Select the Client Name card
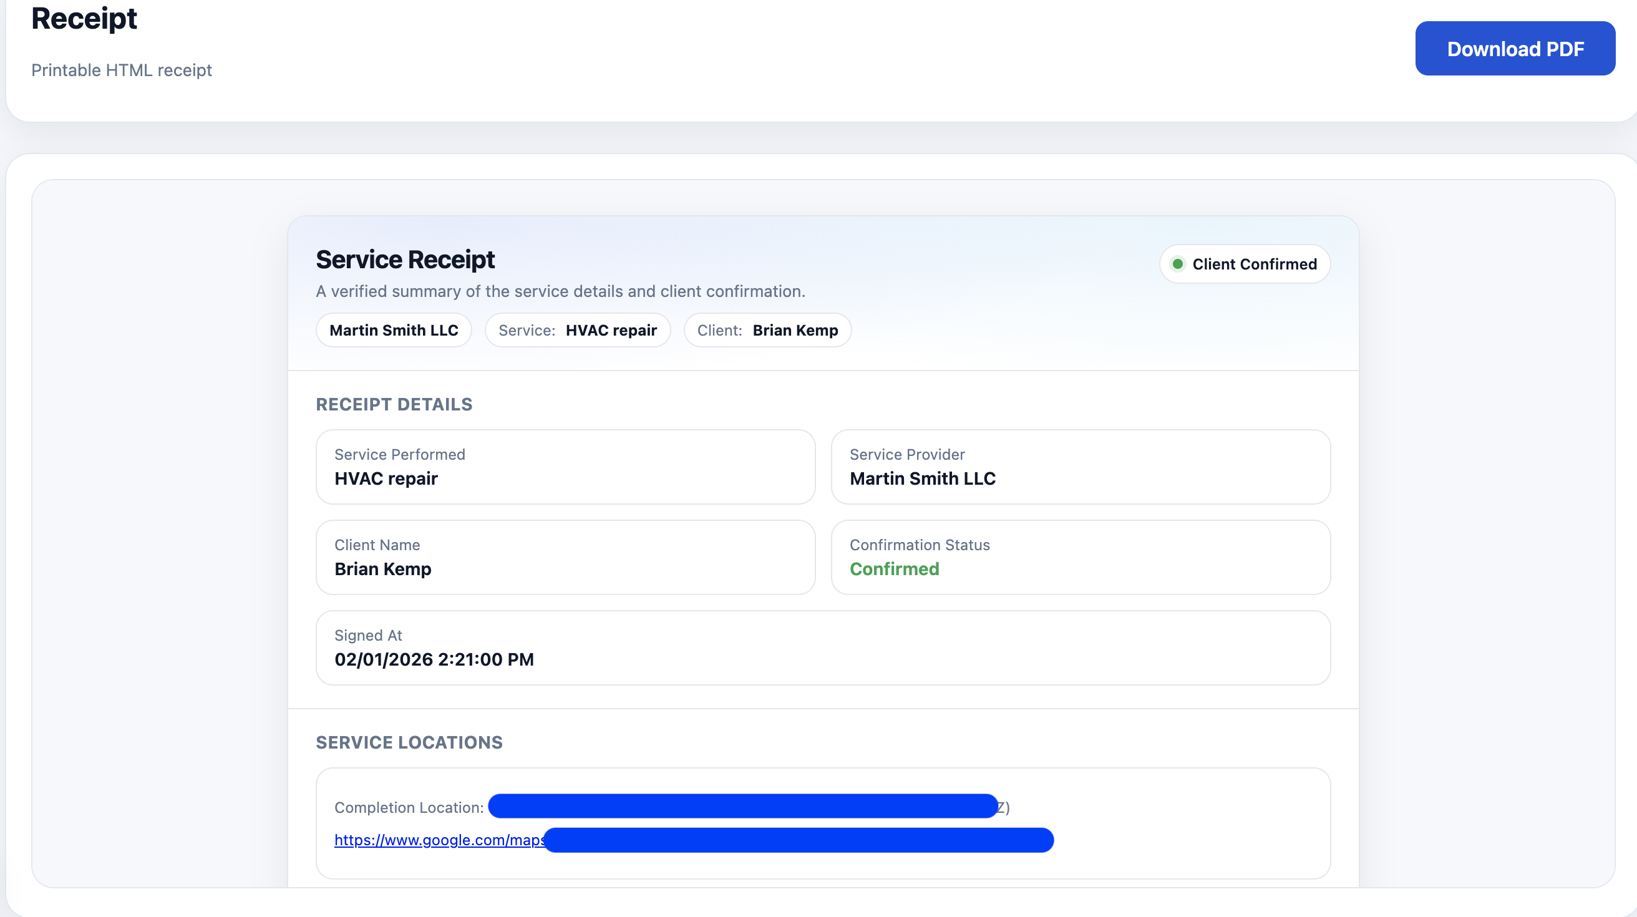Image resolution: width=1637 pixels, height=917 pixels. pyautogui.click(x=565, y=557)
